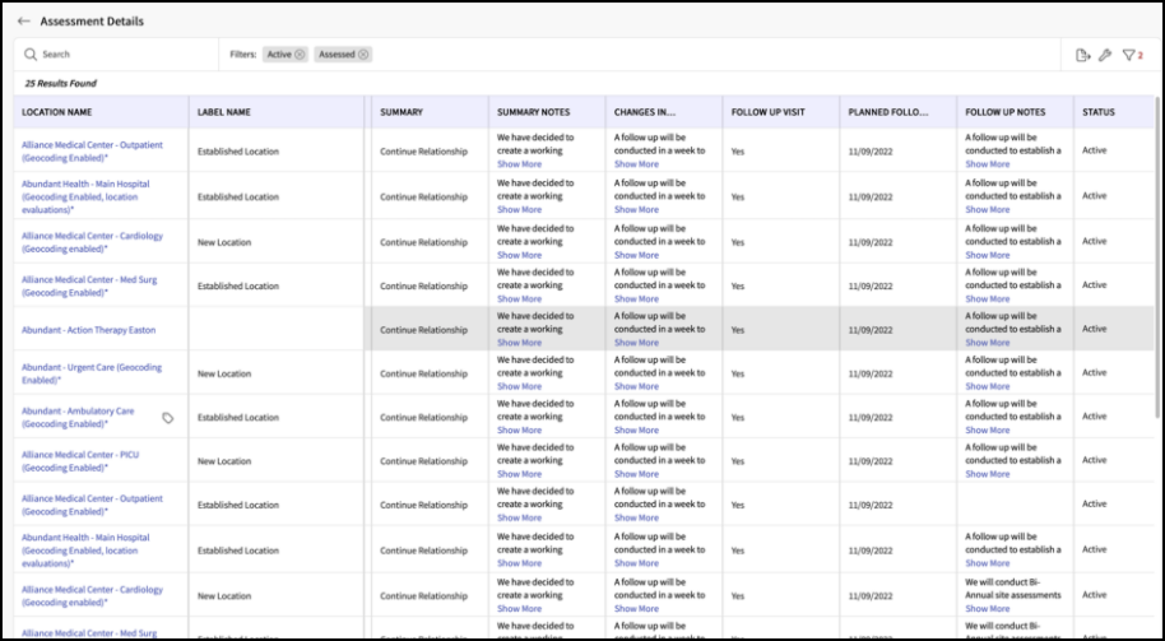Screen dimensions: 1165x641
Task: Expand Show More in first row Follow Up Notes
Action: [x=987, y=164]
